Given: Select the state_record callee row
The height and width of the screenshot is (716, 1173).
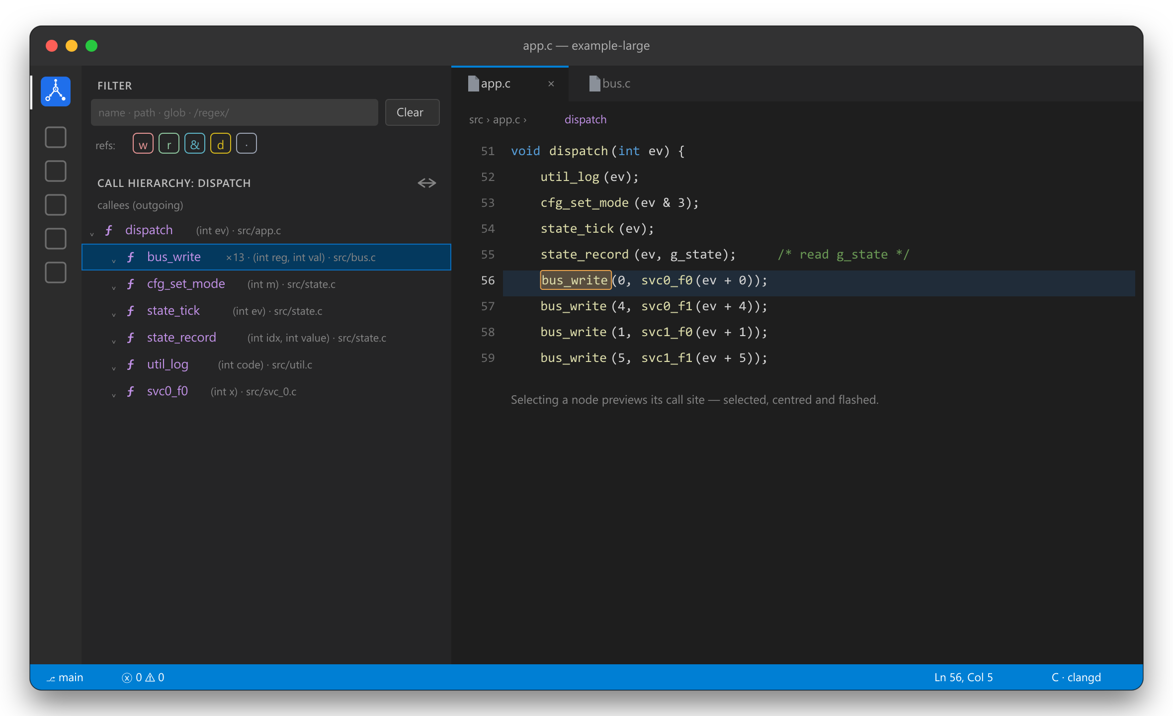Looking at the screenshot, I should click(266, 338).
